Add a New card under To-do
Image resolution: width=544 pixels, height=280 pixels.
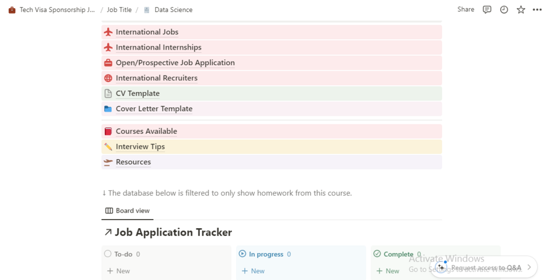click(119, 271)
